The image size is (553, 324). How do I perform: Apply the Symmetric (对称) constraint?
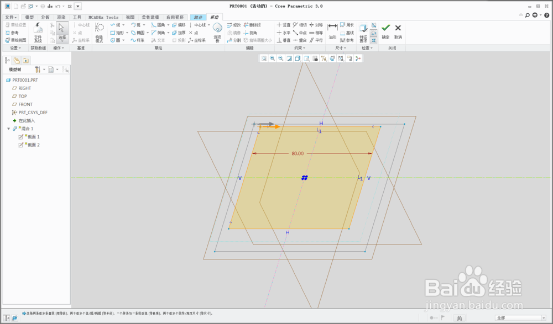tap(316, 25)
